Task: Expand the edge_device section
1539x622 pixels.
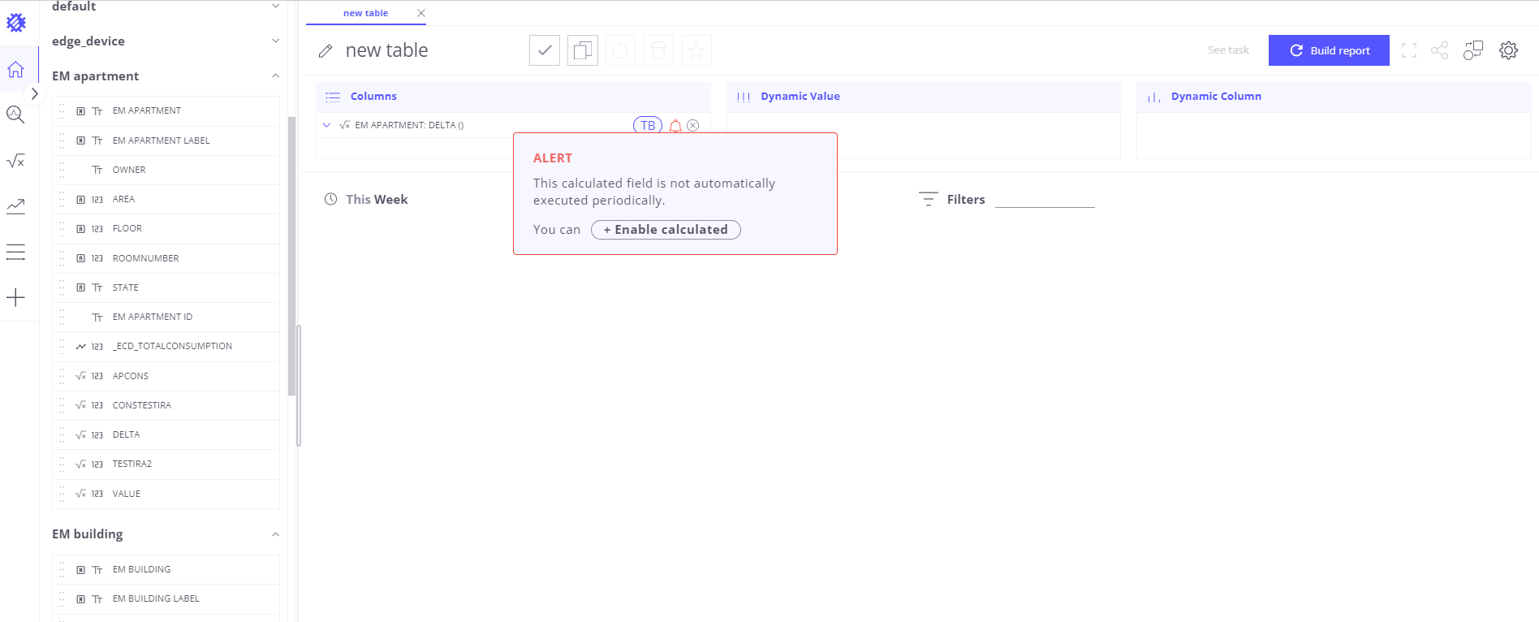Action: [x=275, y=41]
